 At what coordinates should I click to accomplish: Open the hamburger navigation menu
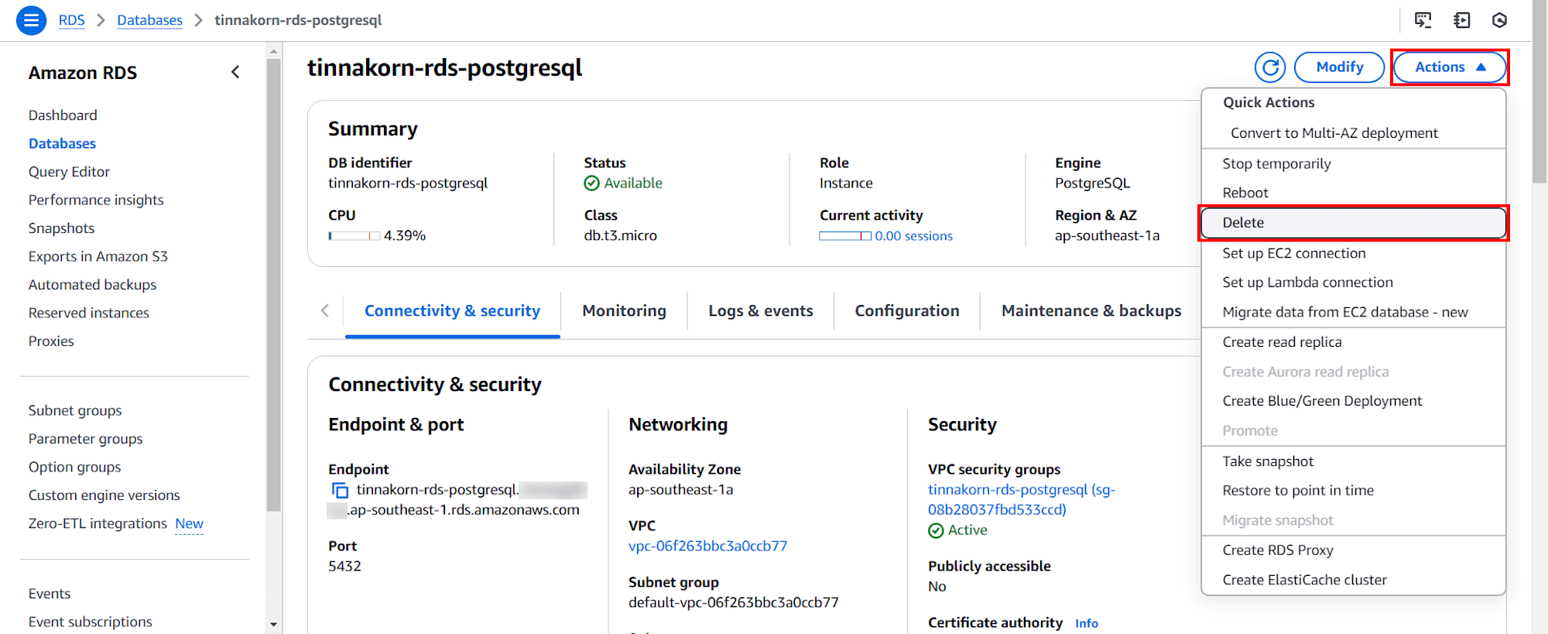pos(31,20)
